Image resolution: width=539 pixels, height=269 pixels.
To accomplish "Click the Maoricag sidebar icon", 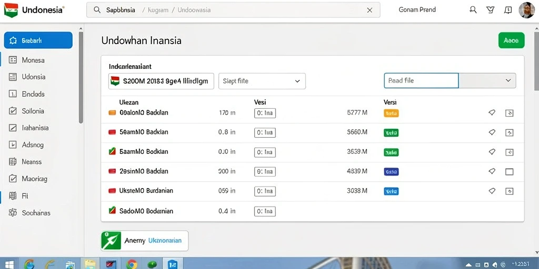I will (x=13, y=179).
